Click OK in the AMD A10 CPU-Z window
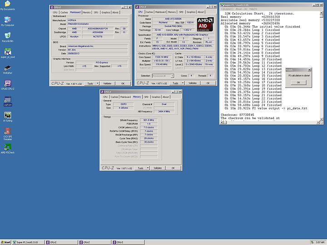This screenshot has height=245, width=327. tap(208, 83)
